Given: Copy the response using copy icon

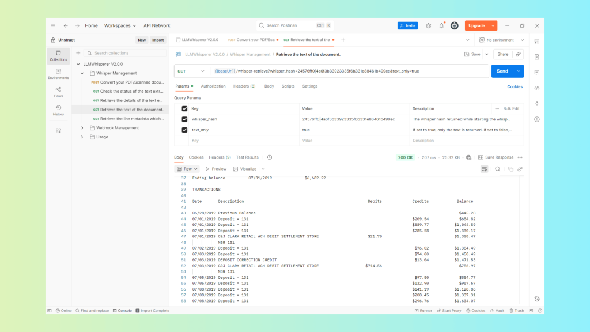Looking at the screenshot, I should pos(510,169).
